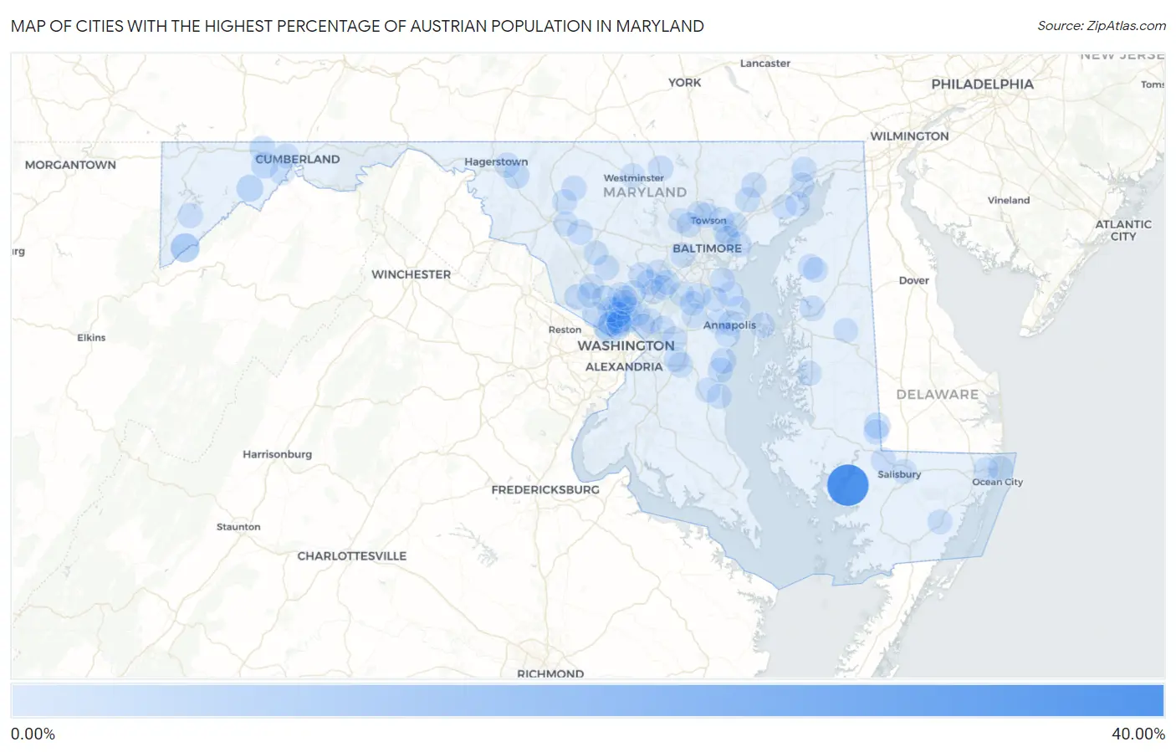1176x752 pixels.
Task: Click the 'CHARLOTTESVILLE' map label
Action: pos(352,556)
